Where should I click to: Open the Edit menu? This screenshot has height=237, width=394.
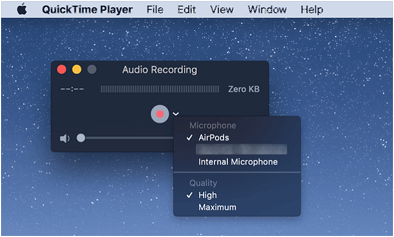coord(186,10)
